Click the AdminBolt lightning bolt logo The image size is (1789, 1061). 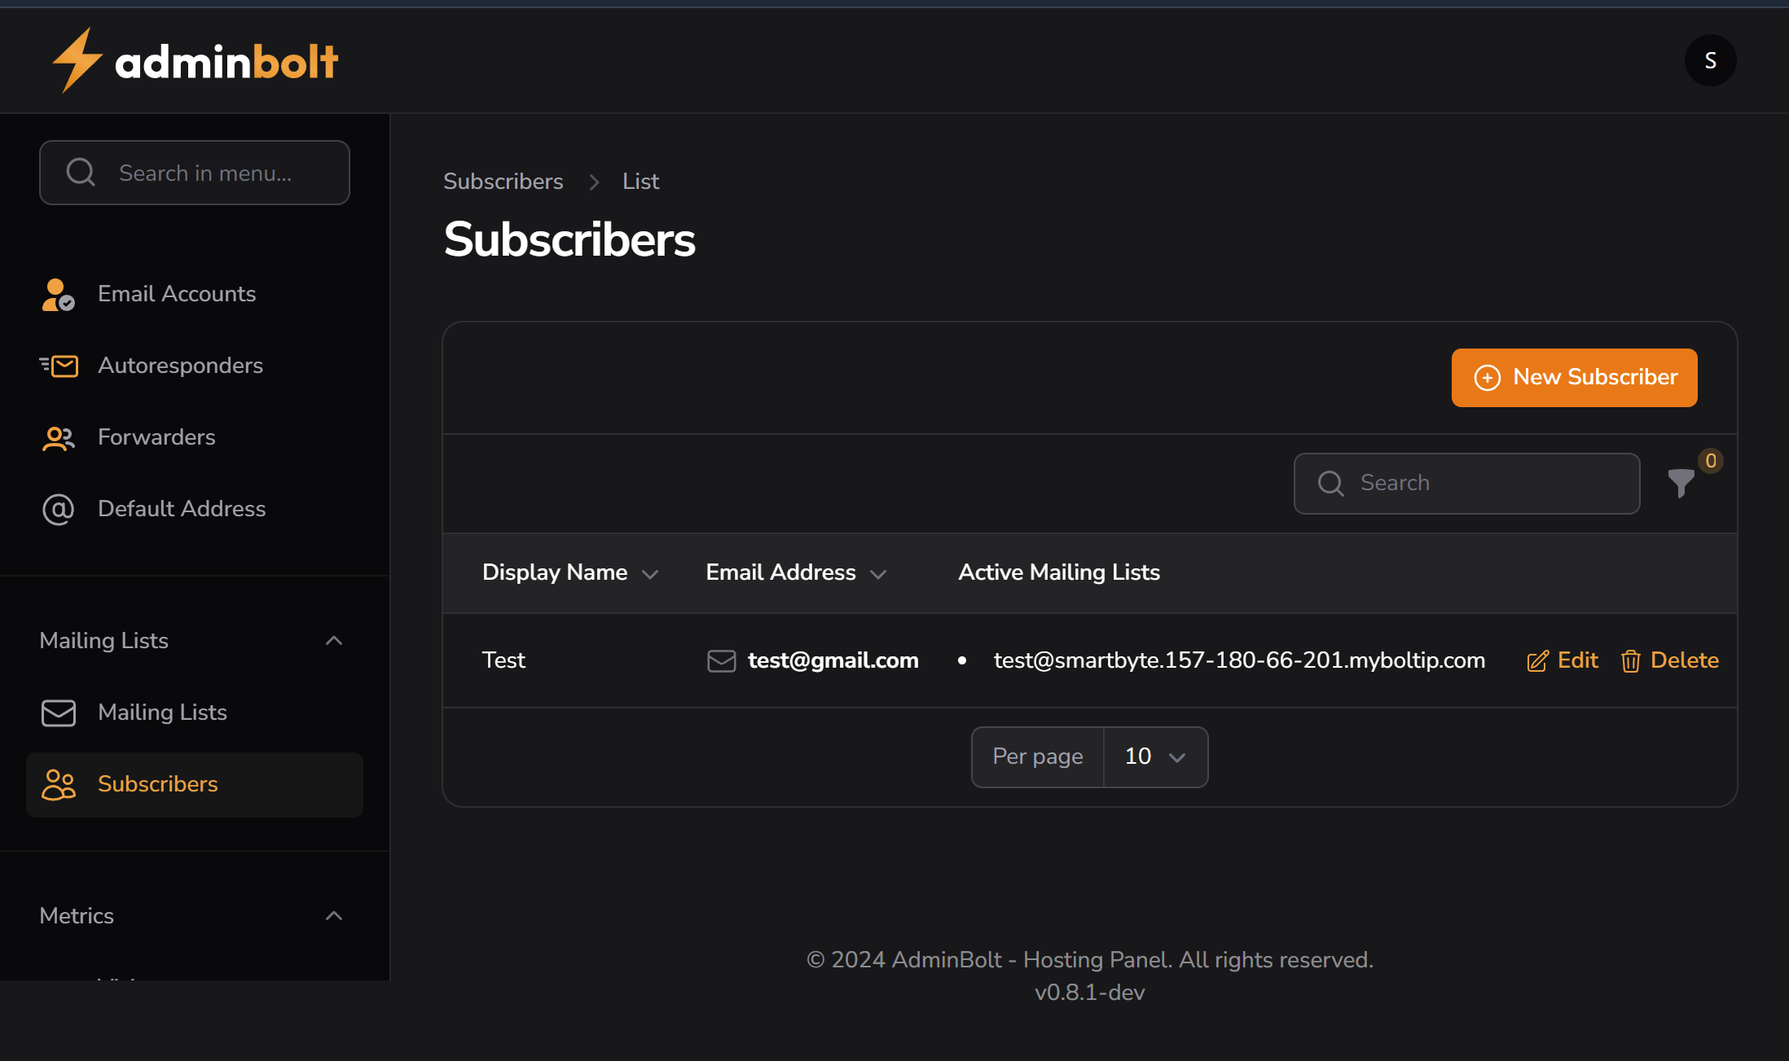(77, 59)
